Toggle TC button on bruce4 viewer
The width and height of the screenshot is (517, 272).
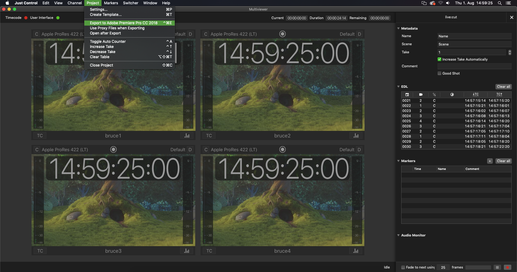(209, 251)
